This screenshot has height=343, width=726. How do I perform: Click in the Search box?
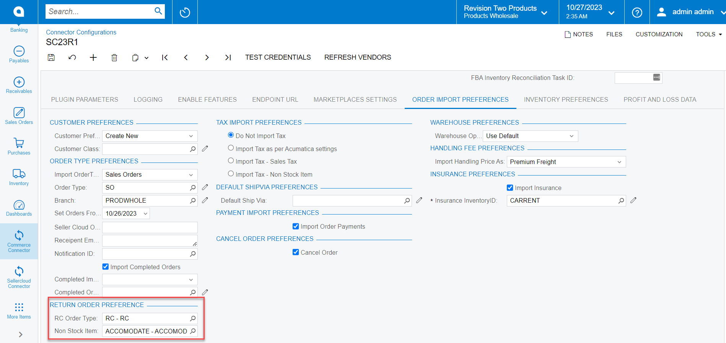coord(99,11)
